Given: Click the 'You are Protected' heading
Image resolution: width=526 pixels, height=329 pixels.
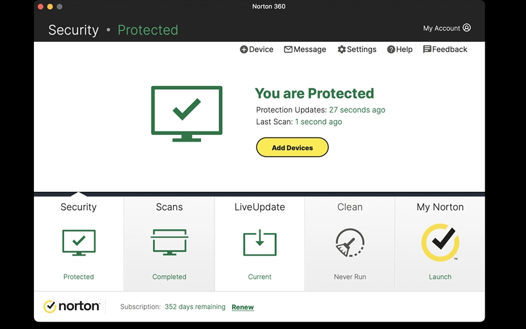Looking at the screenshot, I should coord(314,93).
